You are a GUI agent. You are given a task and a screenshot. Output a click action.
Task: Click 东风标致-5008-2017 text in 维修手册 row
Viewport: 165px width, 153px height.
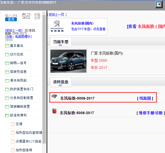point(77,113)
